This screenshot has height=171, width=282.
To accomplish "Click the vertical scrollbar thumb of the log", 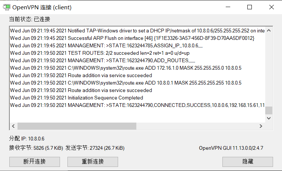I will (269, 110).
